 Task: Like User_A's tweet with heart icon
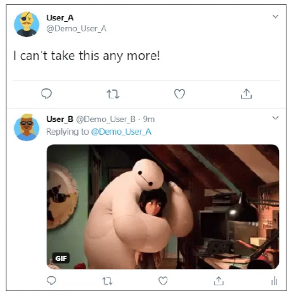point(179,94)
